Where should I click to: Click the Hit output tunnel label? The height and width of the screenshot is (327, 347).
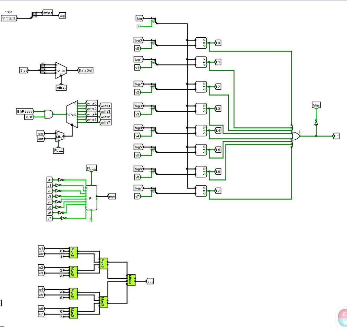pos(336,136)
